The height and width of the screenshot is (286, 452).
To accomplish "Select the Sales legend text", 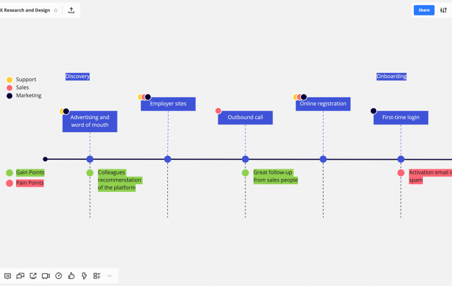I will point(23,88).
